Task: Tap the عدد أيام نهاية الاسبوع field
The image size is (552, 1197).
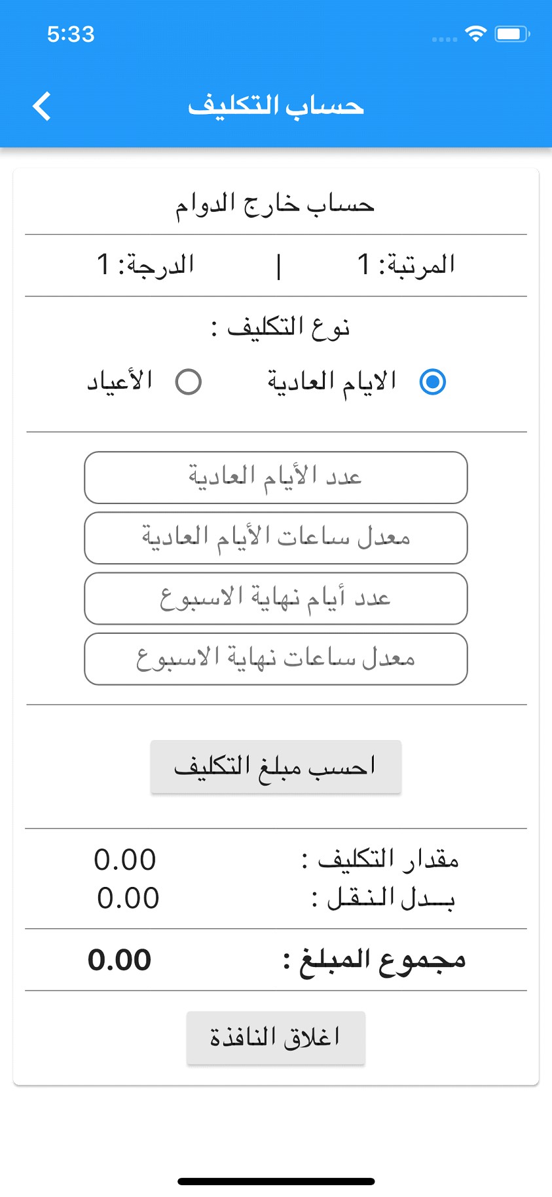Action: pyautogui.click(x=276, y=598)
